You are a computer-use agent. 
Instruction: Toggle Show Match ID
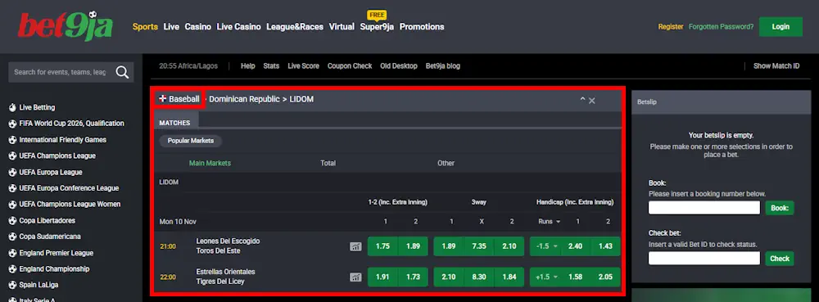[x=776, y=66]
